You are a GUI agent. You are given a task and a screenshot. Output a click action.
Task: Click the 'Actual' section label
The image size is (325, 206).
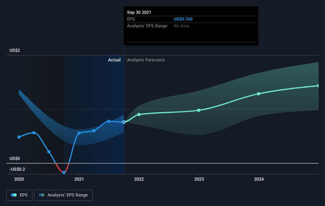point(114,60)
